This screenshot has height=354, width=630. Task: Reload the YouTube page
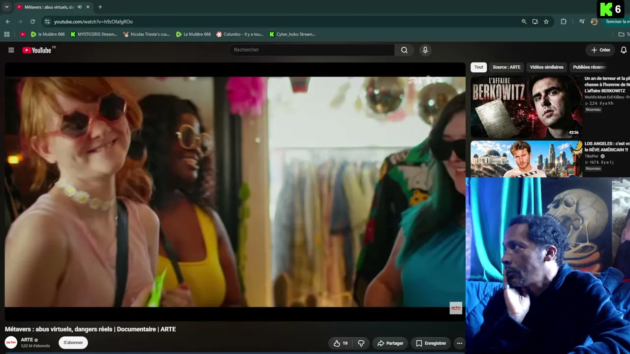[32, 22]
